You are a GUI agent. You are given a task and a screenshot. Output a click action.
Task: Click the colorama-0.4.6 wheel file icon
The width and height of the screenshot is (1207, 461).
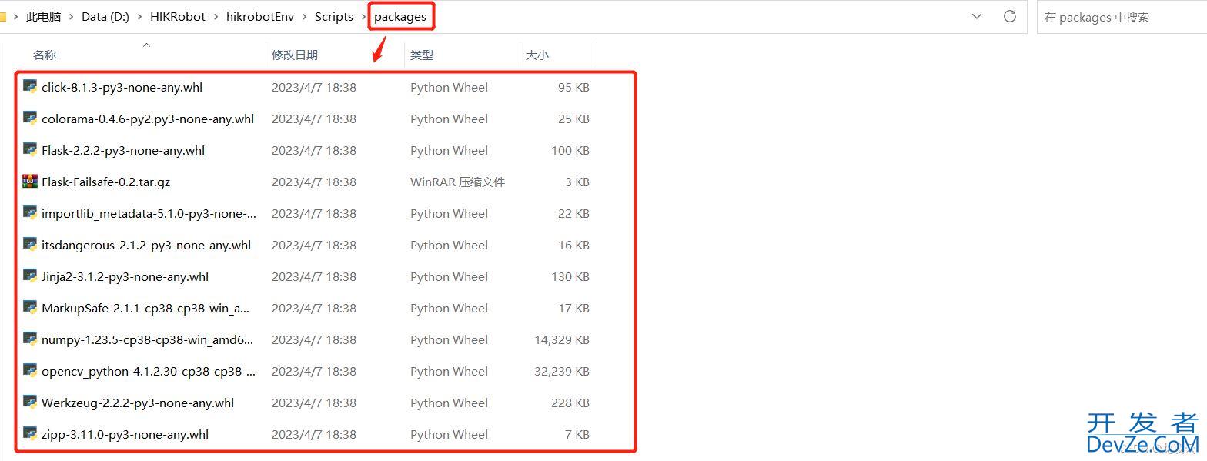(30, 119)
